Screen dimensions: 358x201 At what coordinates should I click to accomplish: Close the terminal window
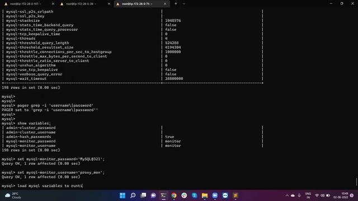(352, 4)
